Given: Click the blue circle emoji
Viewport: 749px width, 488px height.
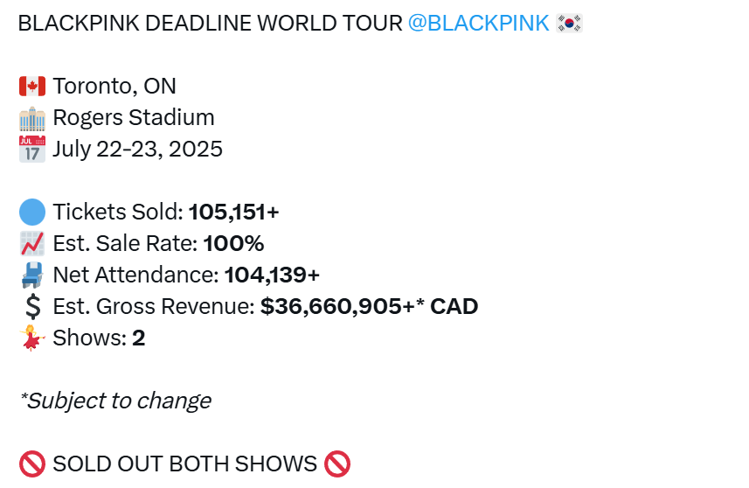Looking at the screenshot, I should (x=32, y=213).
